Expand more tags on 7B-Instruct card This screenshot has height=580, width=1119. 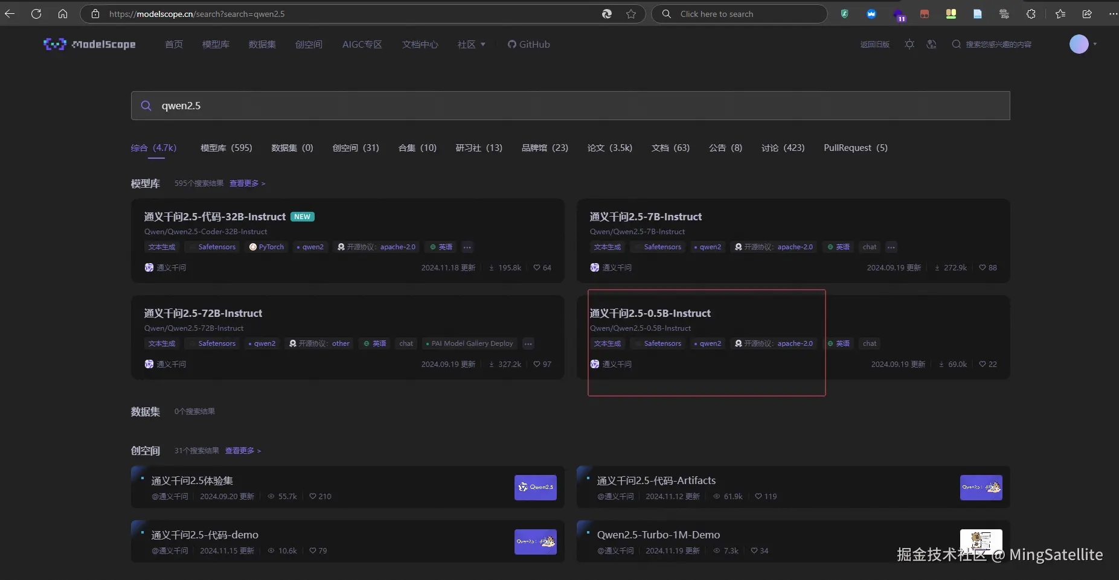[x=891, y=247]
